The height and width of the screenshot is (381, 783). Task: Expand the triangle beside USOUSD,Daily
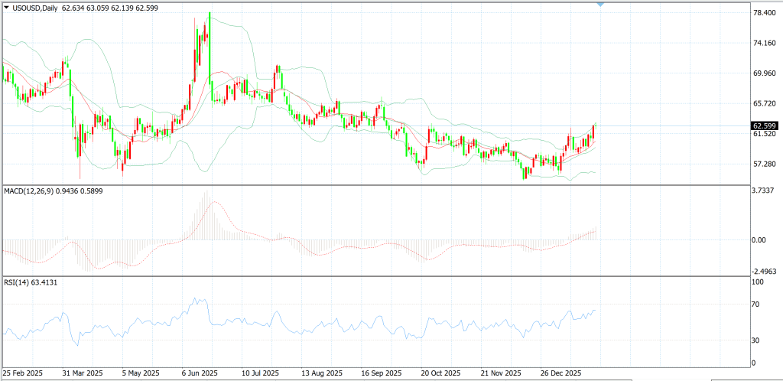(6, 8)
